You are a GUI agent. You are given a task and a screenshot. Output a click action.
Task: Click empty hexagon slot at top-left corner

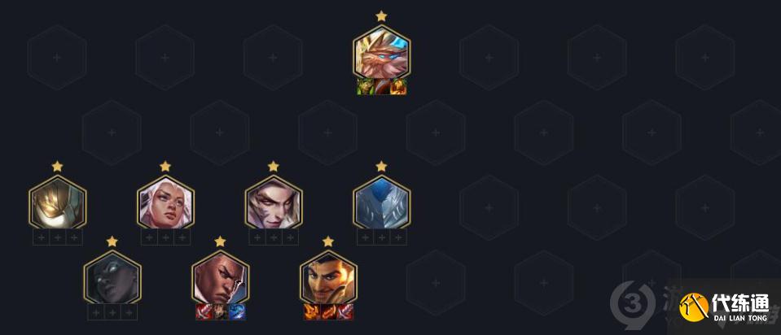pyautogui.click(x=57, y=58)
